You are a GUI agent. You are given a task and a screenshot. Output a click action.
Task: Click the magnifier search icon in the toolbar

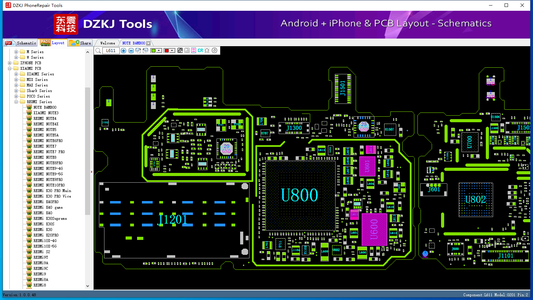(x=98, y=51)
